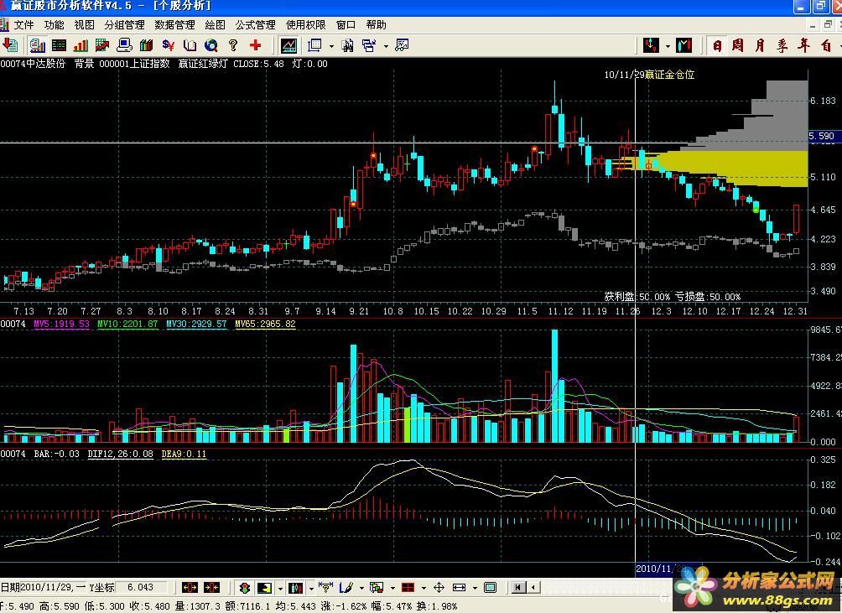Click the expand-horizontally red arrows icon
The width and height of the screenshot is (842, 613).
point(190,588)
